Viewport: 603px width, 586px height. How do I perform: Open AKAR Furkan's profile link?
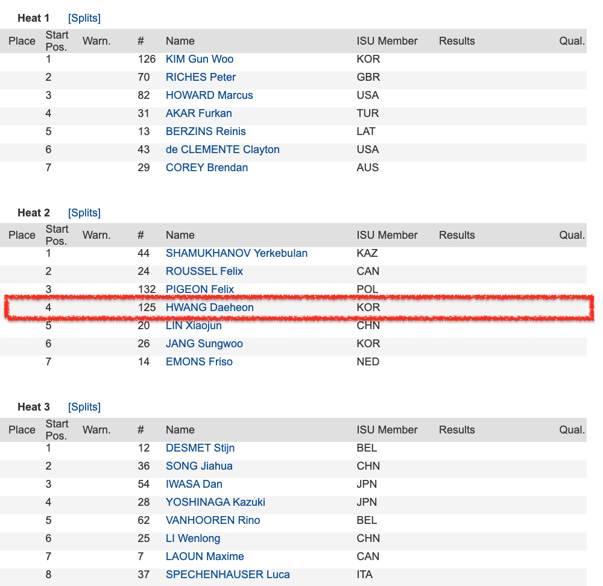pyautogui.click(x=198, y=113)
